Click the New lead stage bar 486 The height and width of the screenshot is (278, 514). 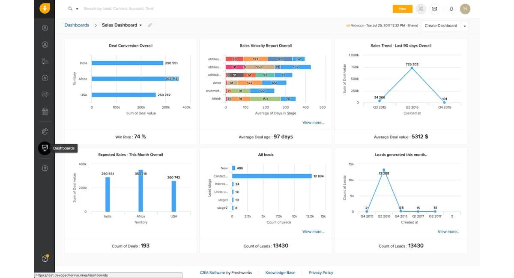pos(233,168)
